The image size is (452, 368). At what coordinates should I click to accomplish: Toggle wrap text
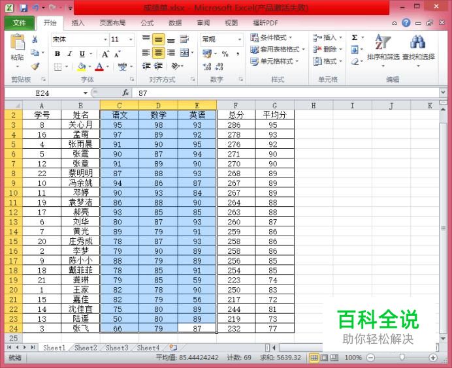pos(184,39)
